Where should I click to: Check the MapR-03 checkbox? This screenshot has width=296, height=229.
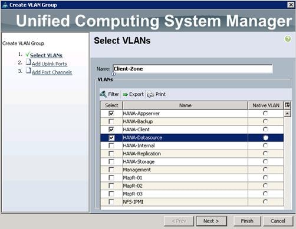click(111, 194)
